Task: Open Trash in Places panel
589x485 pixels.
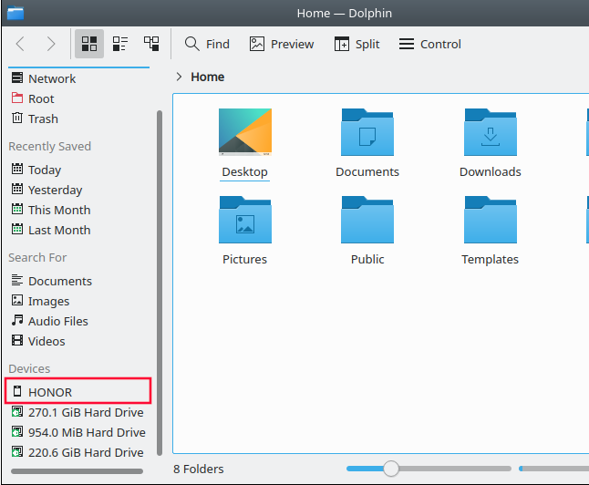Action: [x=78, y=119]
